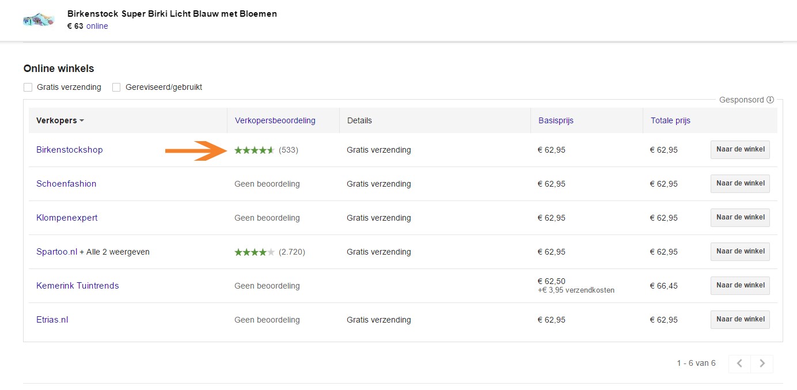Click 'Naar de winkel' for Spartoo.nl
797x390 pixels.
(x=741, y=251)
